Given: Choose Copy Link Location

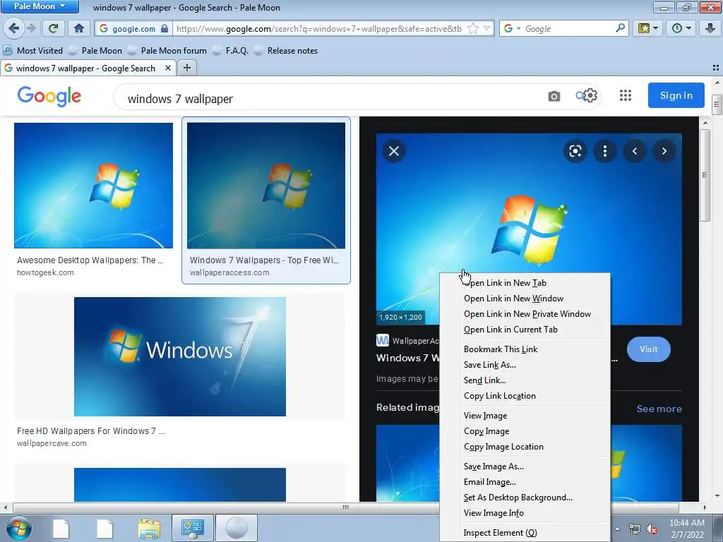Looking at the screenshot, I should tap(525, 396).
